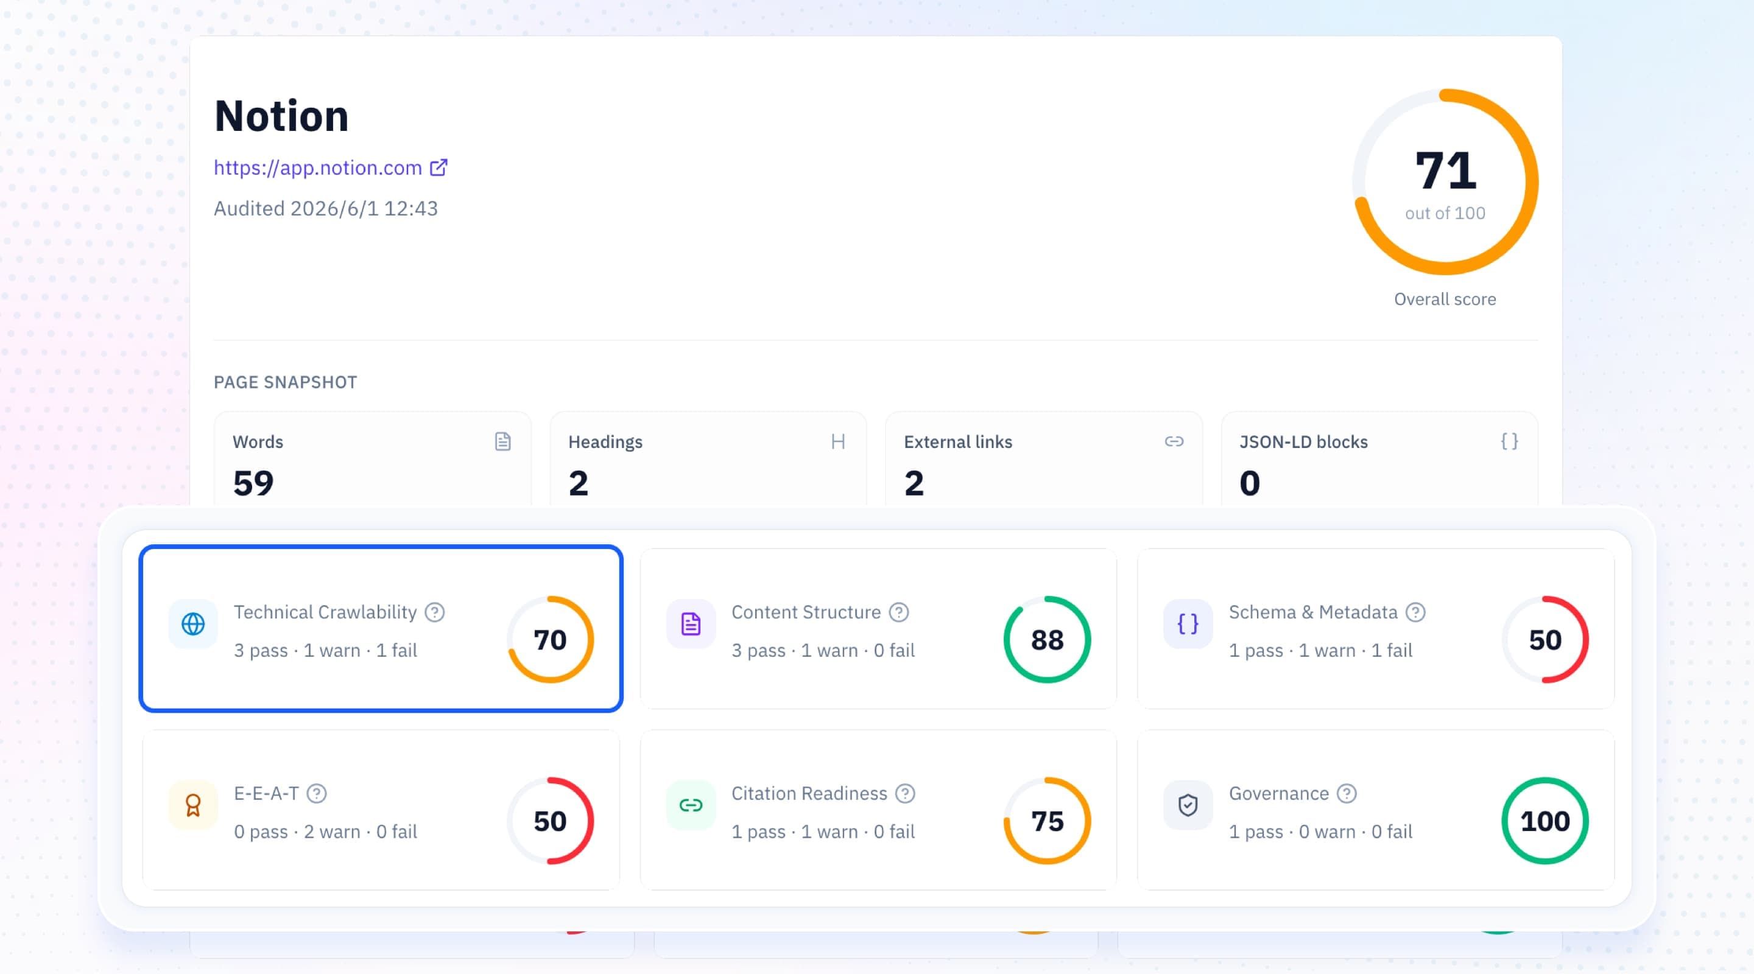Click the External links snapshot card
The image size is (1754, 974).
1044,459
